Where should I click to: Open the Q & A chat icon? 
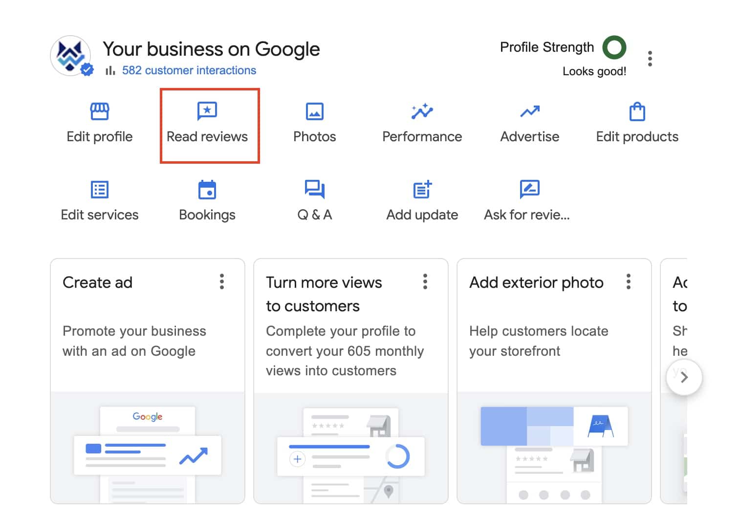(314, 189)
